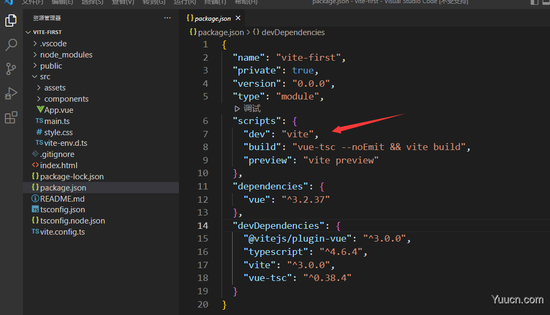Open the Source Control view
The image size is (550, 315).
coord(11,69)
